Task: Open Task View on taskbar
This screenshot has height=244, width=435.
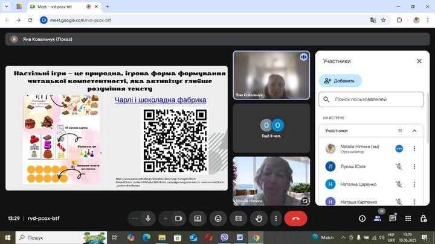Action: (x=114, y=237)
